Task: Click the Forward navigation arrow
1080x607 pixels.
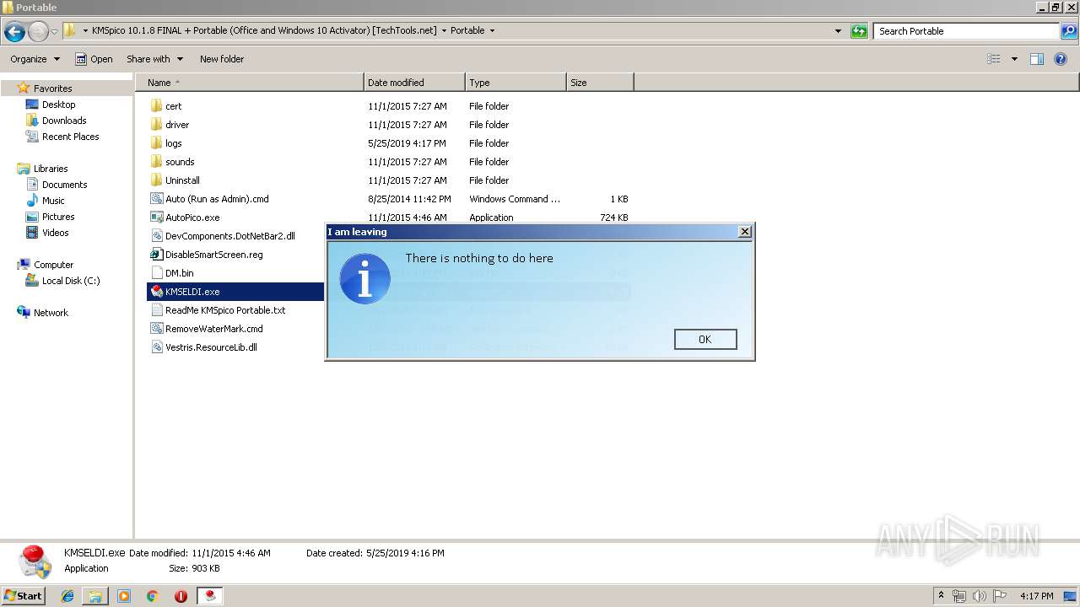Action: (x=38, y=32)
